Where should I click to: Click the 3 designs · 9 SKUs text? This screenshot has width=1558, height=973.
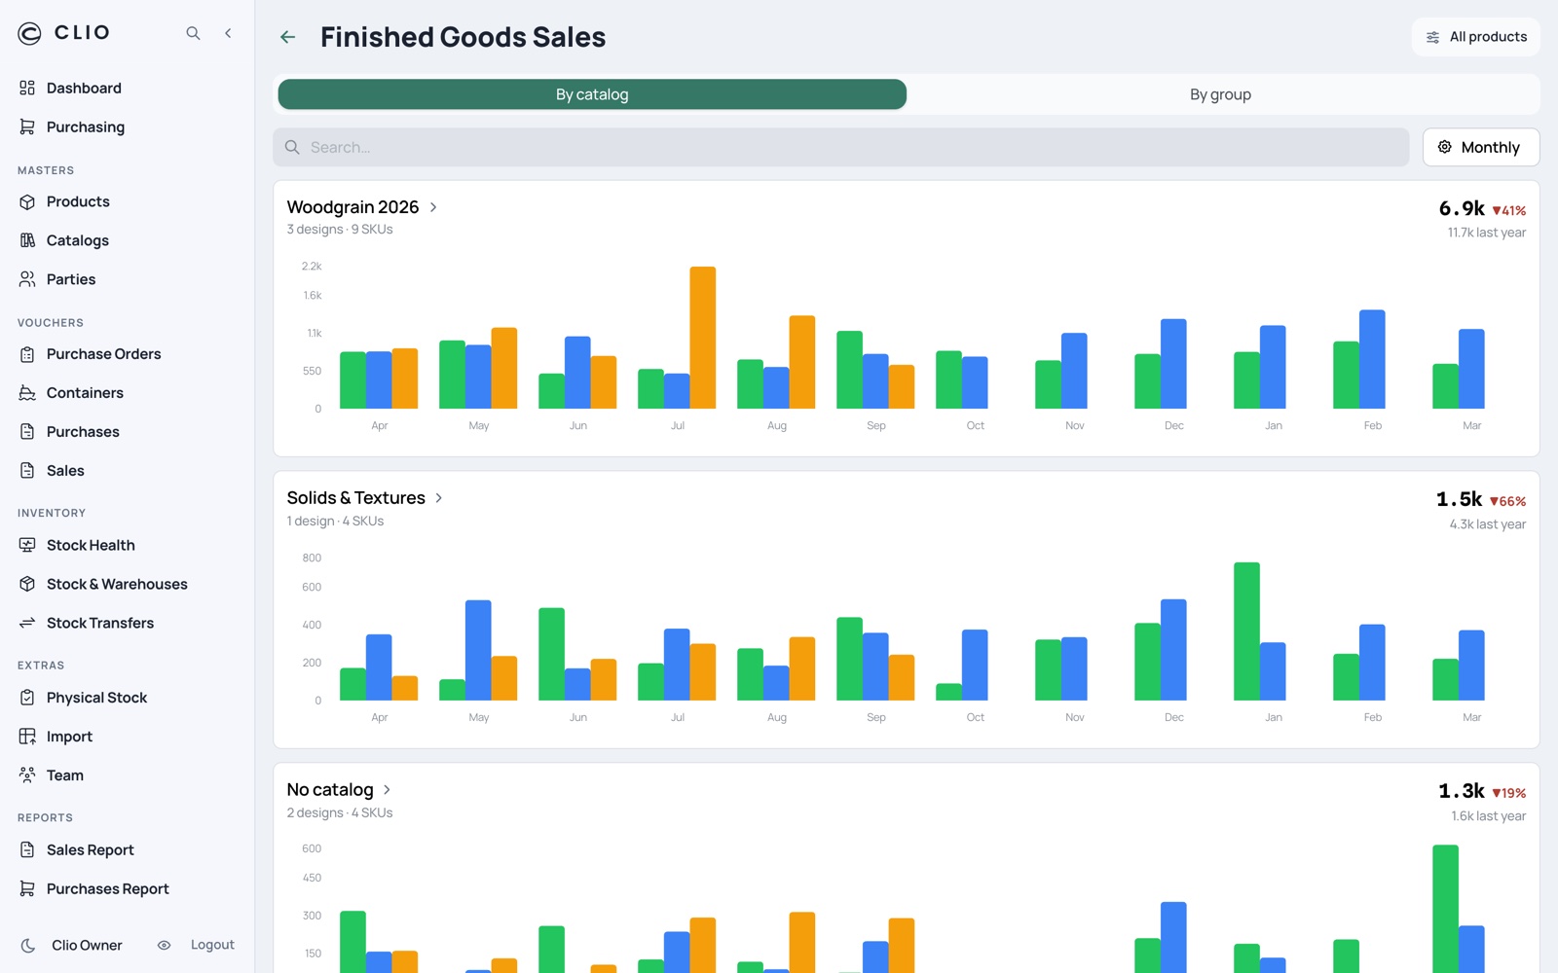pyautogui.click(x=340, y=230)
